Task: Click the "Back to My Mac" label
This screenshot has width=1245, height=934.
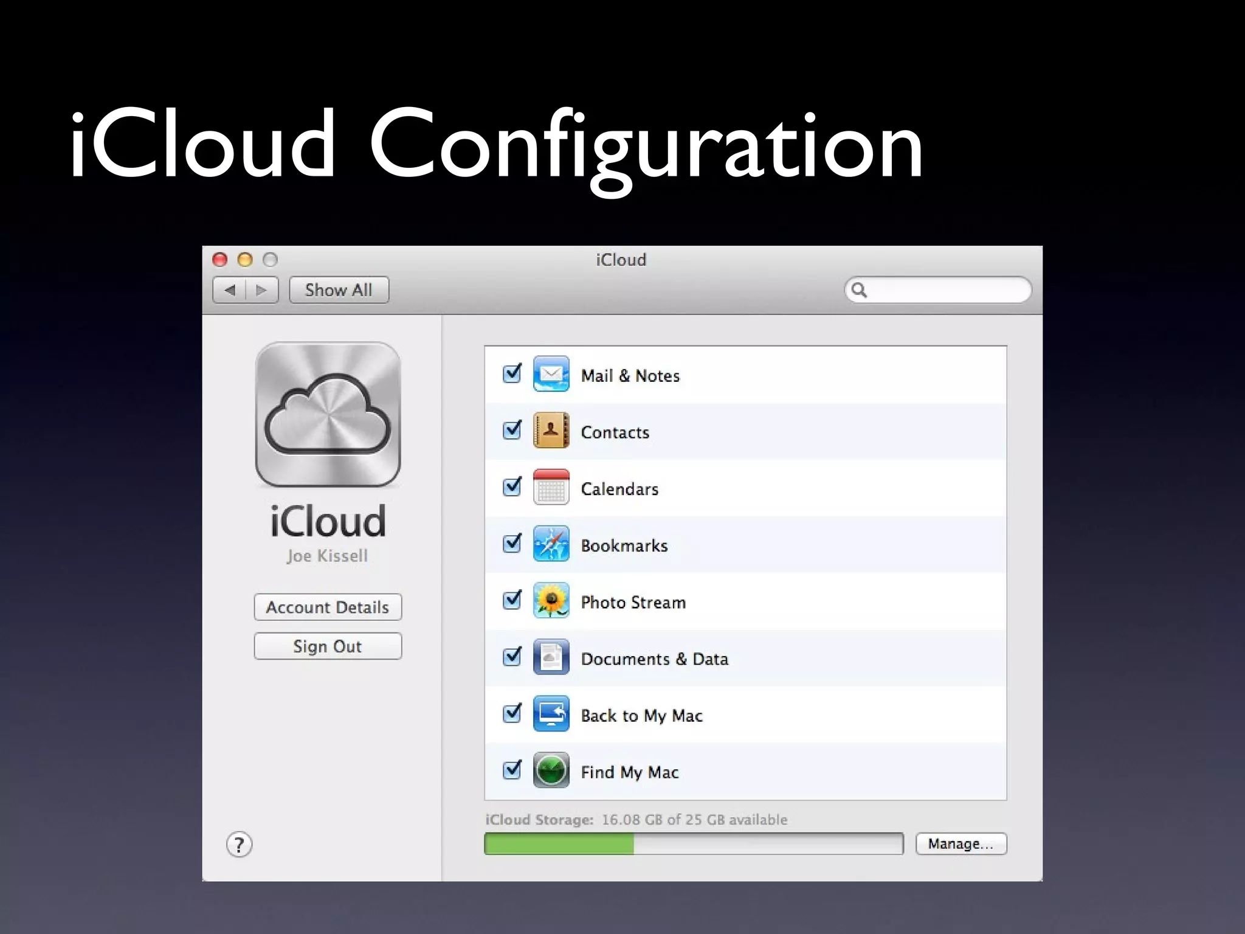Action: (x=642, y=716)
